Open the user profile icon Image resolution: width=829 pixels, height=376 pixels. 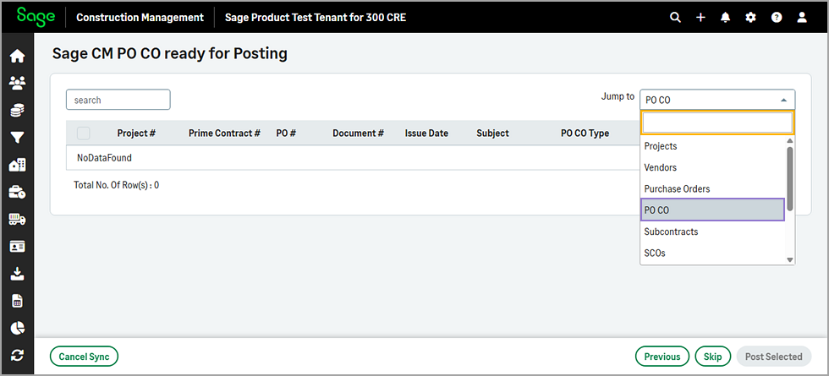tap(802, 18)
